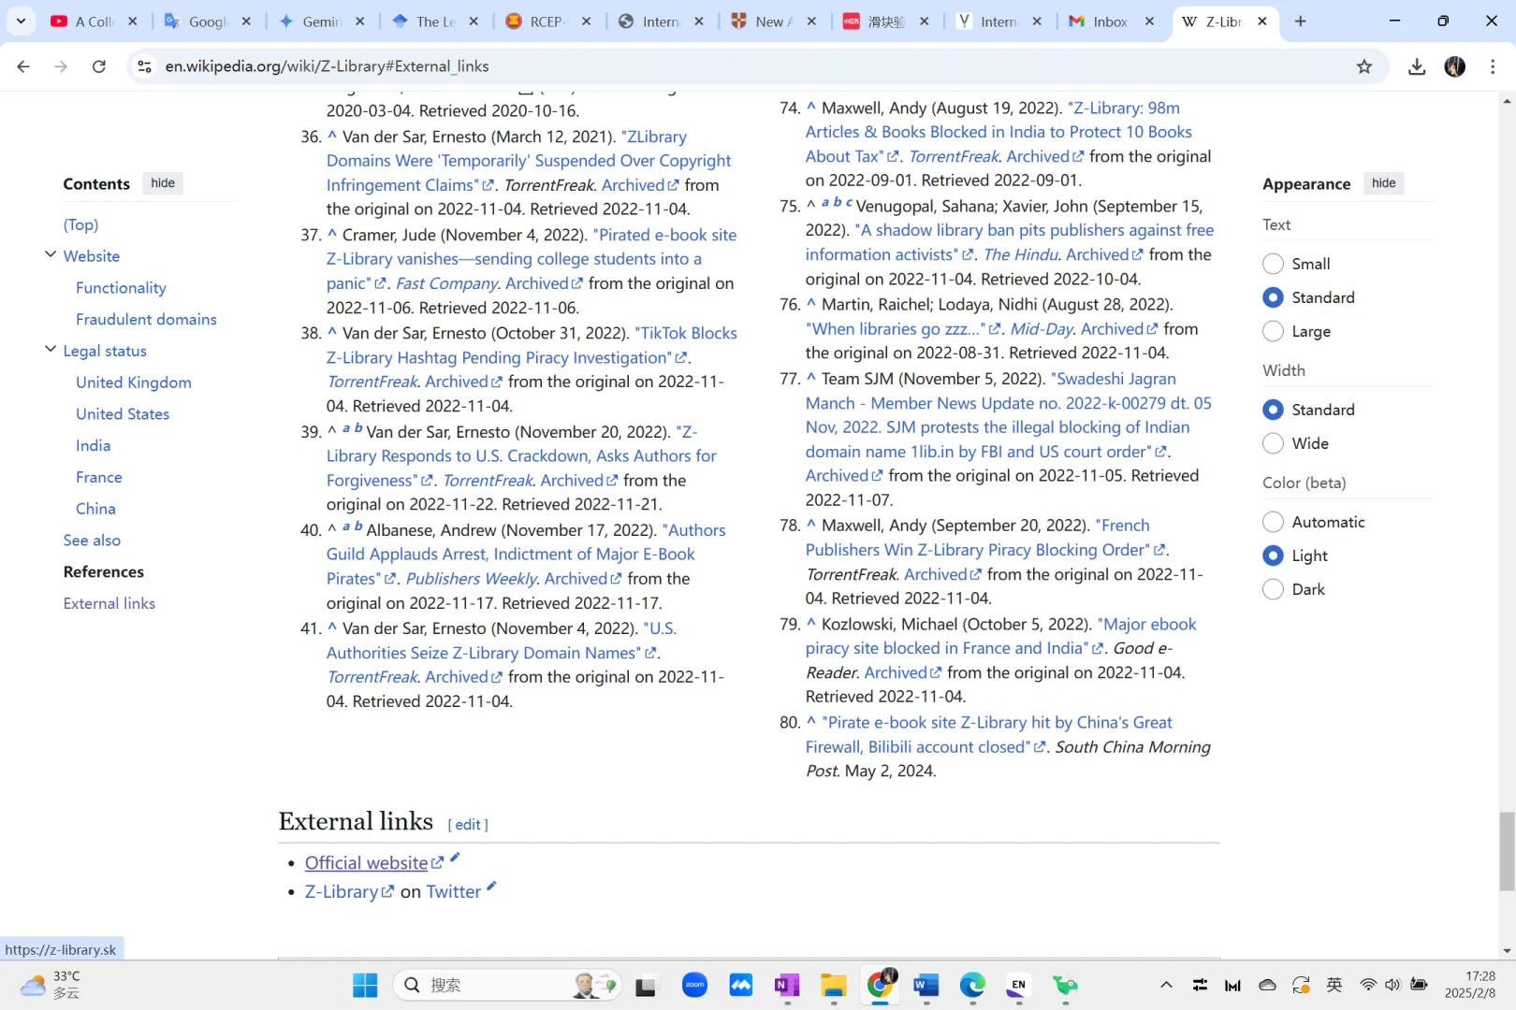
Task: Open Chrome three-dot menu
Action: (x=1493, y=66)
